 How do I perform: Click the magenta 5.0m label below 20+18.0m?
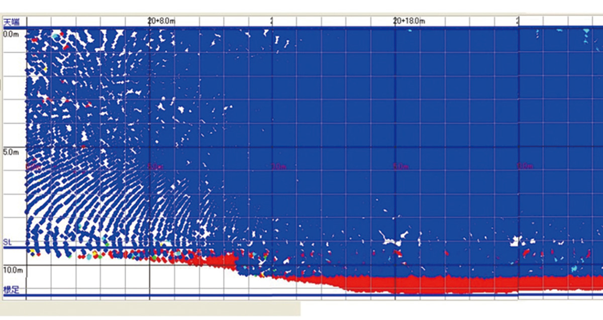pos(400,166)
